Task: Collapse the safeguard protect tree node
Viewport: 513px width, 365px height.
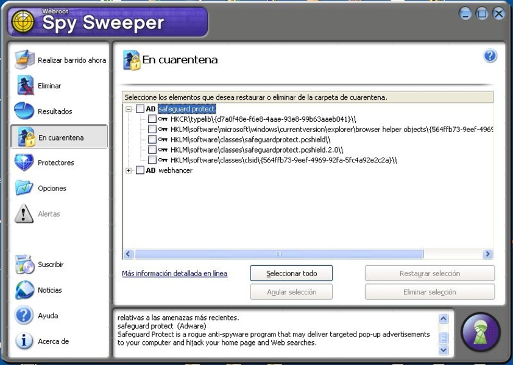Action: [x=129, y=109]
